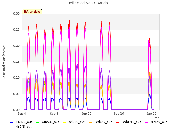This screenshot has height=132, width=176.
Task: Click the BA_arable annotation label
Action: coord(32,11)
